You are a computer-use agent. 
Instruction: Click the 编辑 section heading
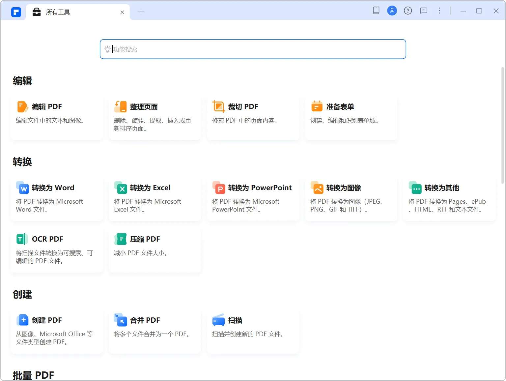(x=22, y=81)
